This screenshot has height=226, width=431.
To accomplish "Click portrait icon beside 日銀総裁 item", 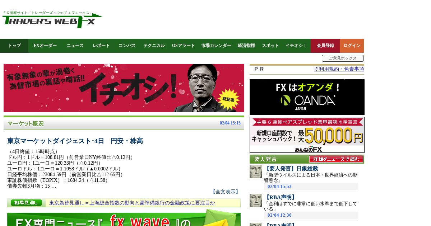I will click(x=256, y=172).
